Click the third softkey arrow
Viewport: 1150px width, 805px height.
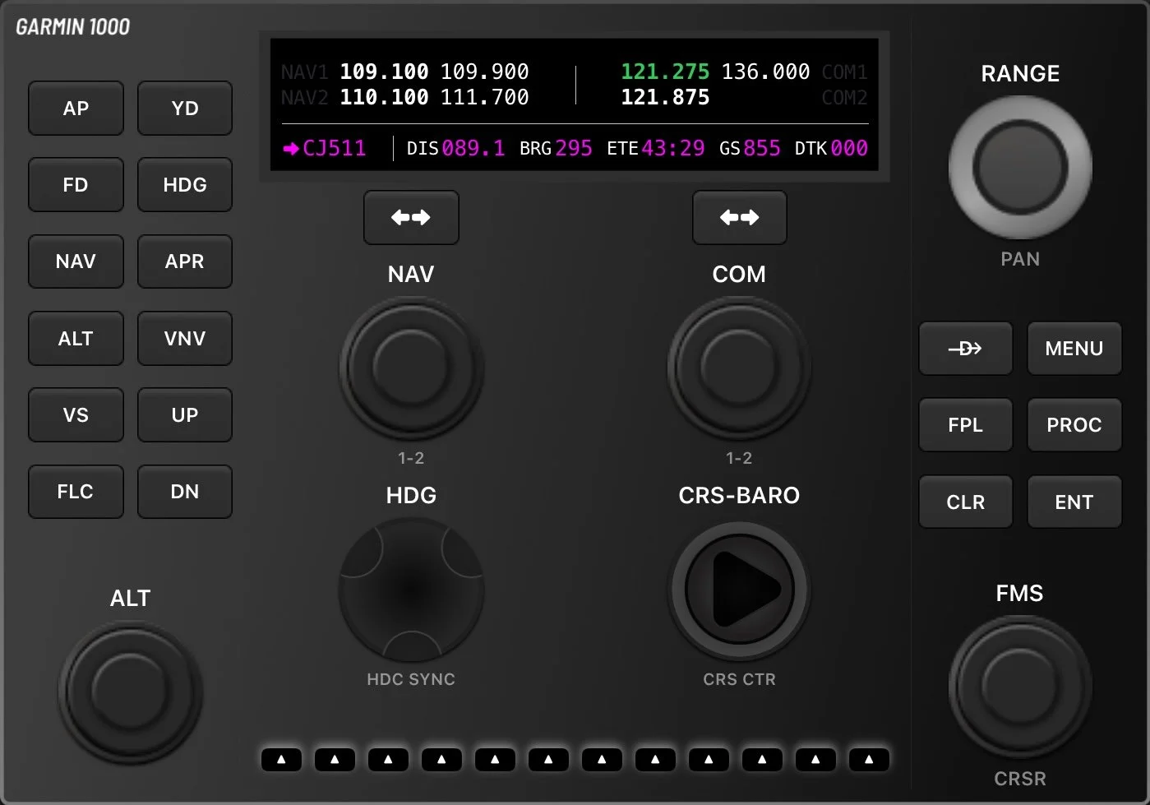[x=388, y=760]
